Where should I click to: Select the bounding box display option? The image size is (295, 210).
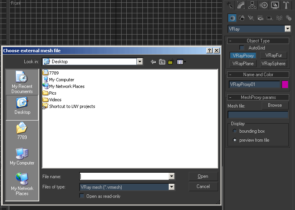[x=235, y=131]
